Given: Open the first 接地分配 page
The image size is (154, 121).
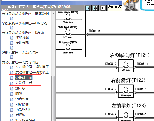Looking at the screenshot, I should pyautogui.click(x=22, y=38).
